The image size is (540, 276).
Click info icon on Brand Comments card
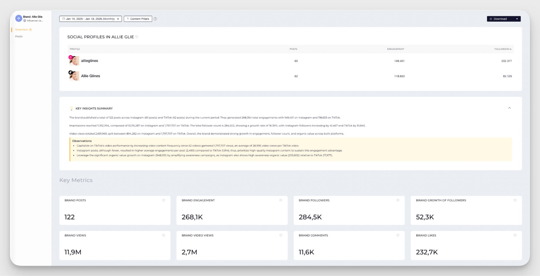coord(398,235)
